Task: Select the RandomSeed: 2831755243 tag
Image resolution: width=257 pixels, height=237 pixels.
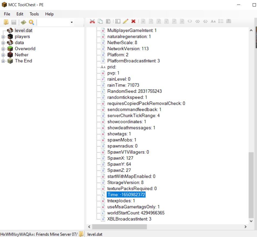Action: [134, 91]
